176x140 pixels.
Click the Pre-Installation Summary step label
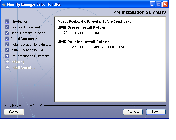[x=30, y=56]
